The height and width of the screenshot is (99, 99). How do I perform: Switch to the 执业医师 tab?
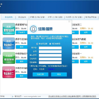22,17
